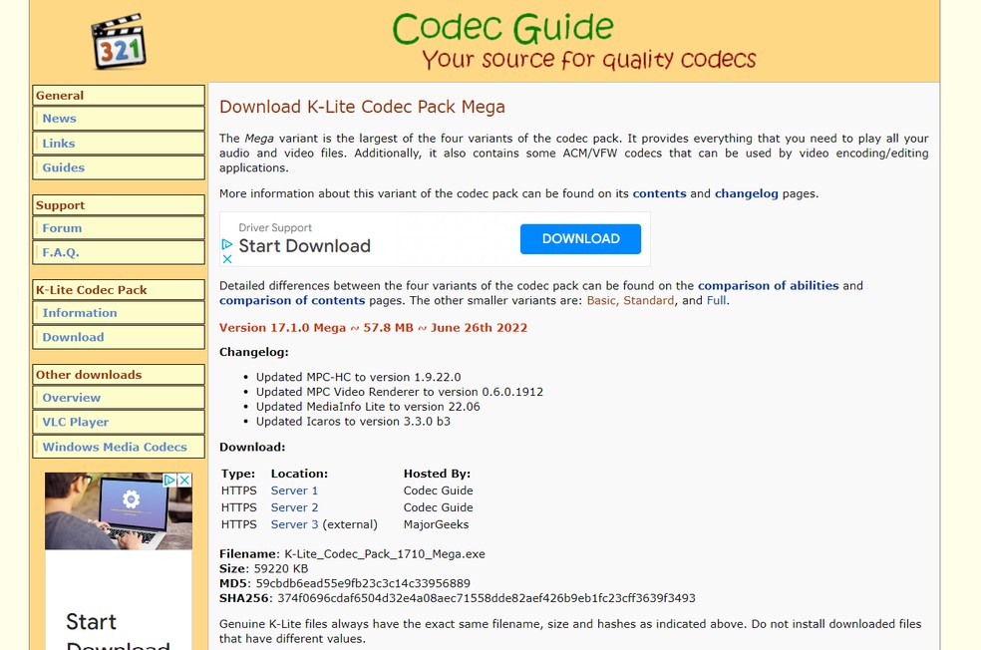This screenshot has width=981, height=650.
Task: Go to the Basic variant link
Action: tap(601, 301)
